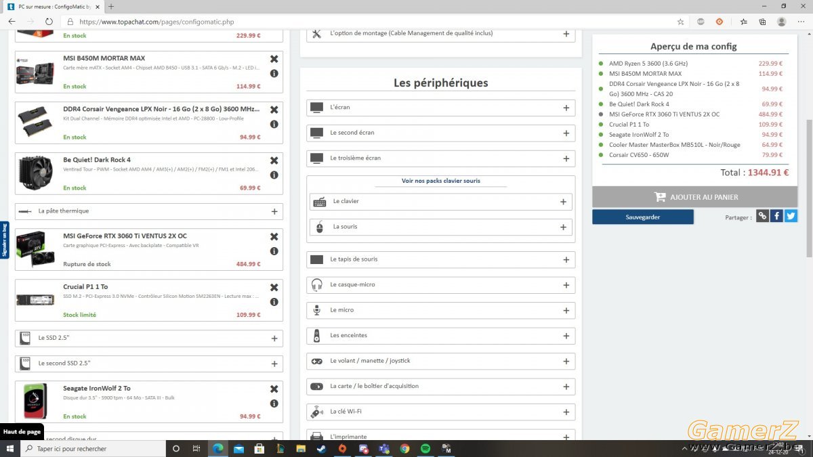
Task: Open the RTX 3060 Ti VENTUS product thumbnail
Action: 35,251
